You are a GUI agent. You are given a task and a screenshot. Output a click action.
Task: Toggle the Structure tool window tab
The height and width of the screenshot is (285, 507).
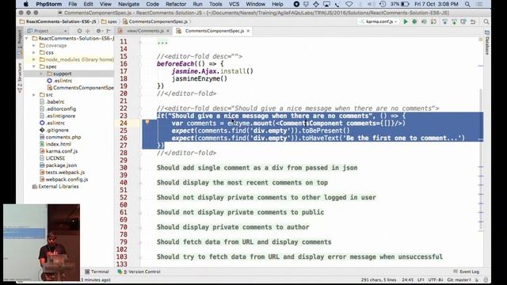pos(20,78)
